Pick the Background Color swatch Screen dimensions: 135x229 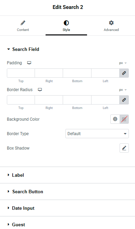pyautogui.click(x=124, y=119)
